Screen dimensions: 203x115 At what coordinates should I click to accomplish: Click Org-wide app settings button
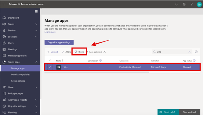coord(59,42)
